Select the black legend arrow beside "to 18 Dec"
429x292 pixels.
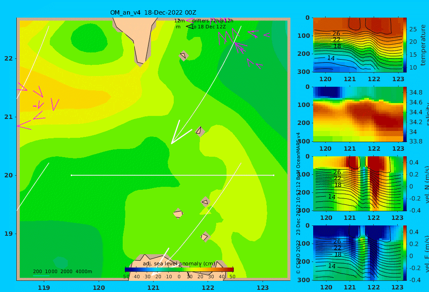tap(190, 27)
